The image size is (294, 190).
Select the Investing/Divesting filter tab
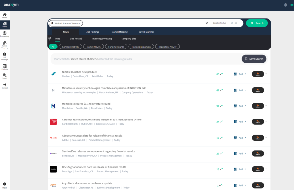coord(101,39)
